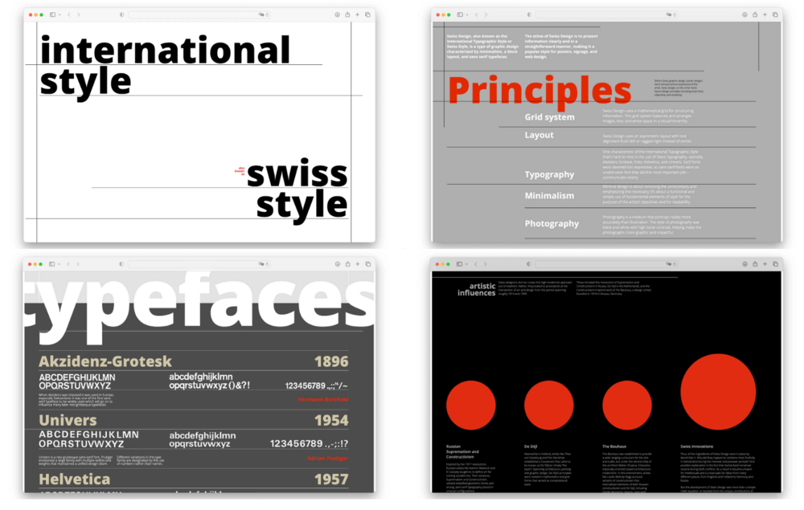Show tab overview in artistic influences window
Screen dimensions: 804x510
(775, 264)
